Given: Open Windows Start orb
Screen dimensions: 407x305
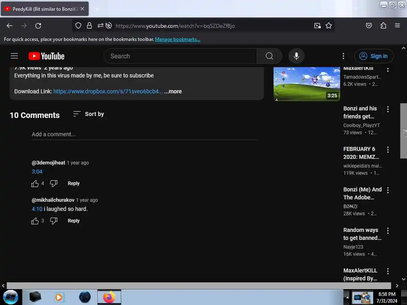Looking at the screenshot, I should [11, 297].
